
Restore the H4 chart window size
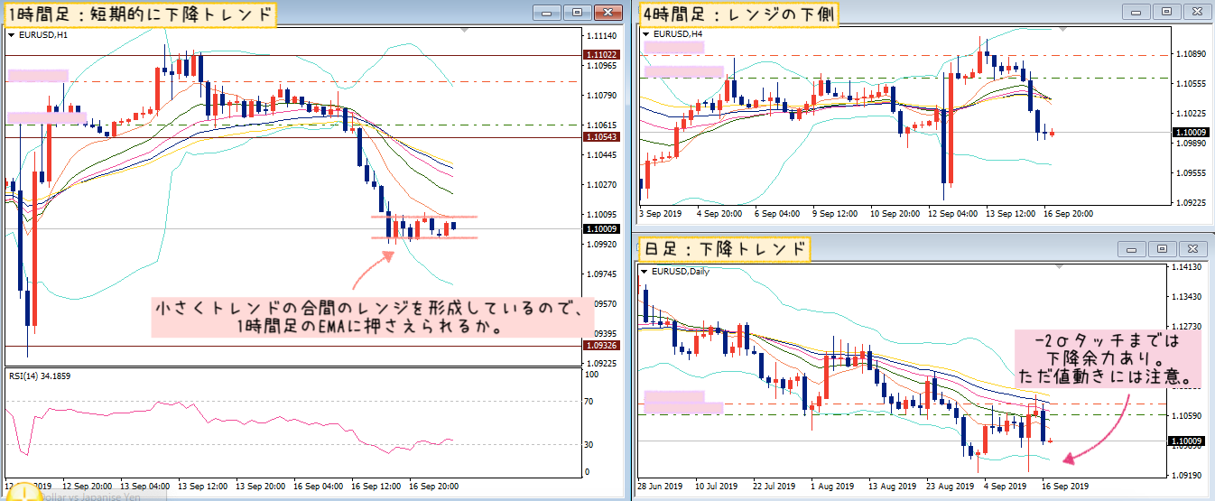(x=1168, y=12)
